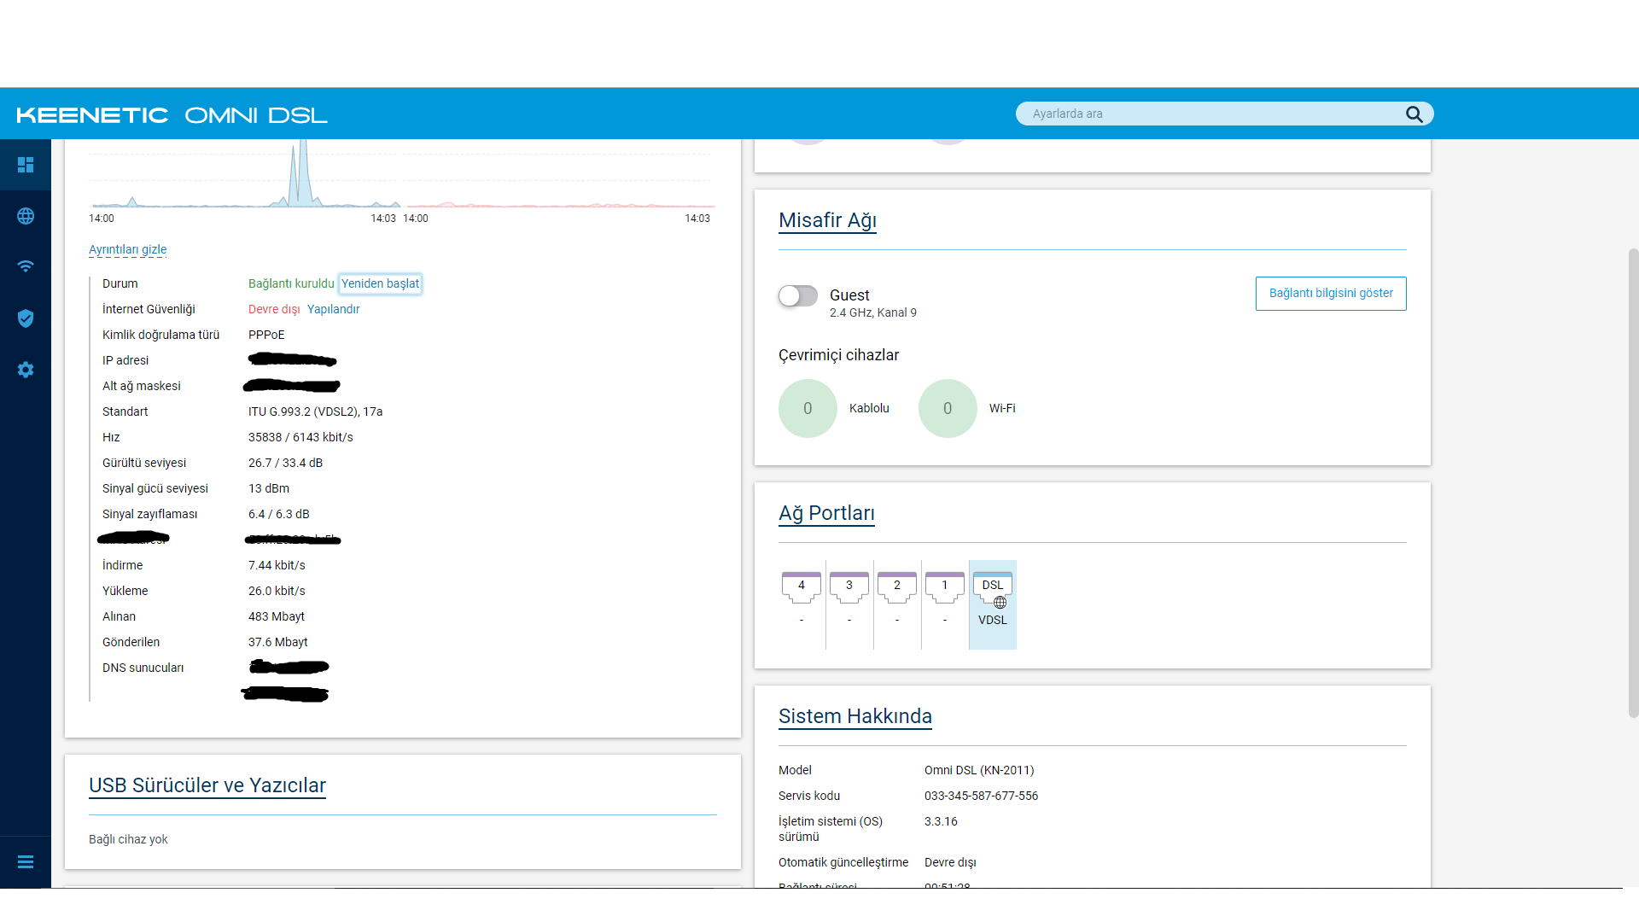Viewport: 1639px width, 922px height.
Task: Click the search magnifier icon
Action: coord(1414,114)
